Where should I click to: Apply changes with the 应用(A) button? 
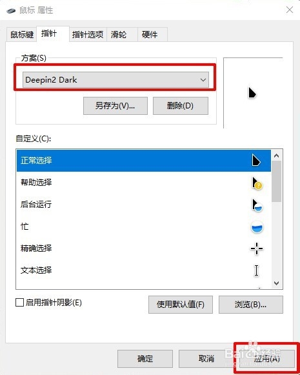pos(266,359)
